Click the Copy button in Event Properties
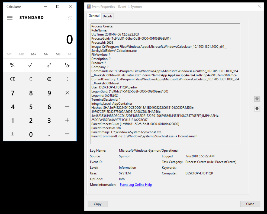 point(98,204)
